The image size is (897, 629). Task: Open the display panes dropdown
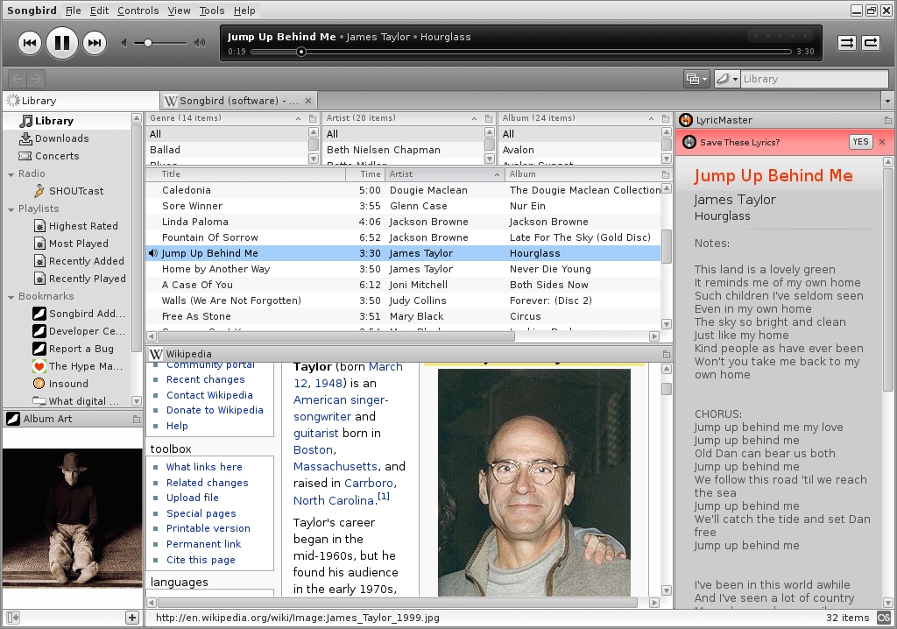pyautogui.click(x=696, y=79)
